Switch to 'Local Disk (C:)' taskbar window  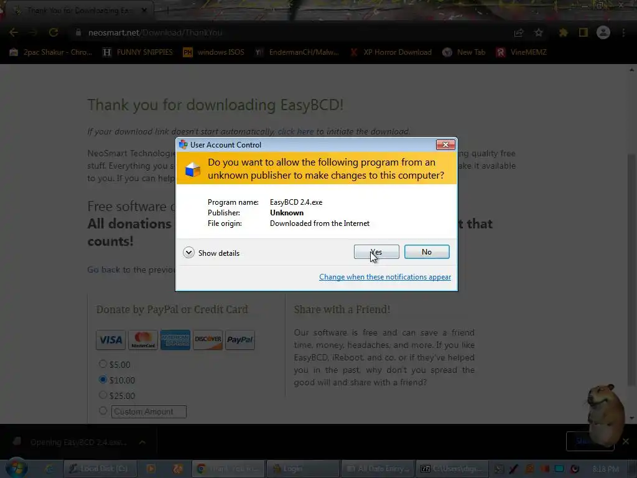pos(100,469)
